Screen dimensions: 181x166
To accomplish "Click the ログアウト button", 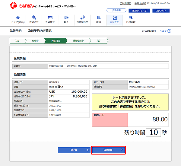I will [x=161, y=11].
